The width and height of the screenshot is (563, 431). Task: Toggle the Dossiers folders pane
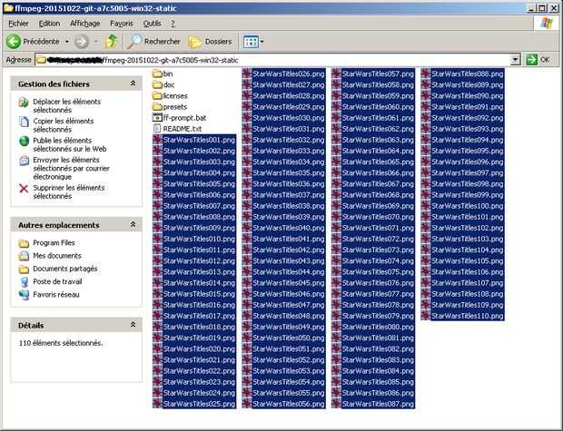(210, 42)
